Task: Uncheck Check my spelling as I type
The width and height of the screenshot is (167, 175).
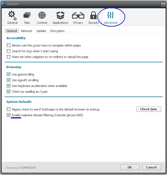Action: (x=8, y=92)
